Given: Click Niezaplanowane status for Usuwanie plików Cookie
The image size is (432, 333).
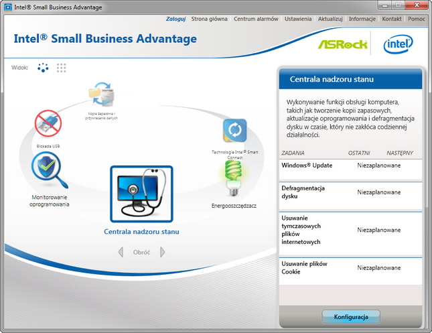Looking at the screenshot, I should pyautogui.click(x=379, y=267).
